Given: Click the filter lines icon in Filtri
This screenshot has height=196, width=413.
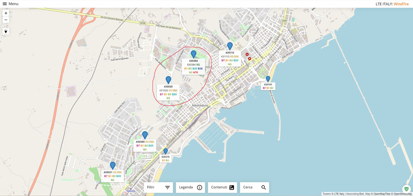Looking at the screenshot, I should pos(167,187).
